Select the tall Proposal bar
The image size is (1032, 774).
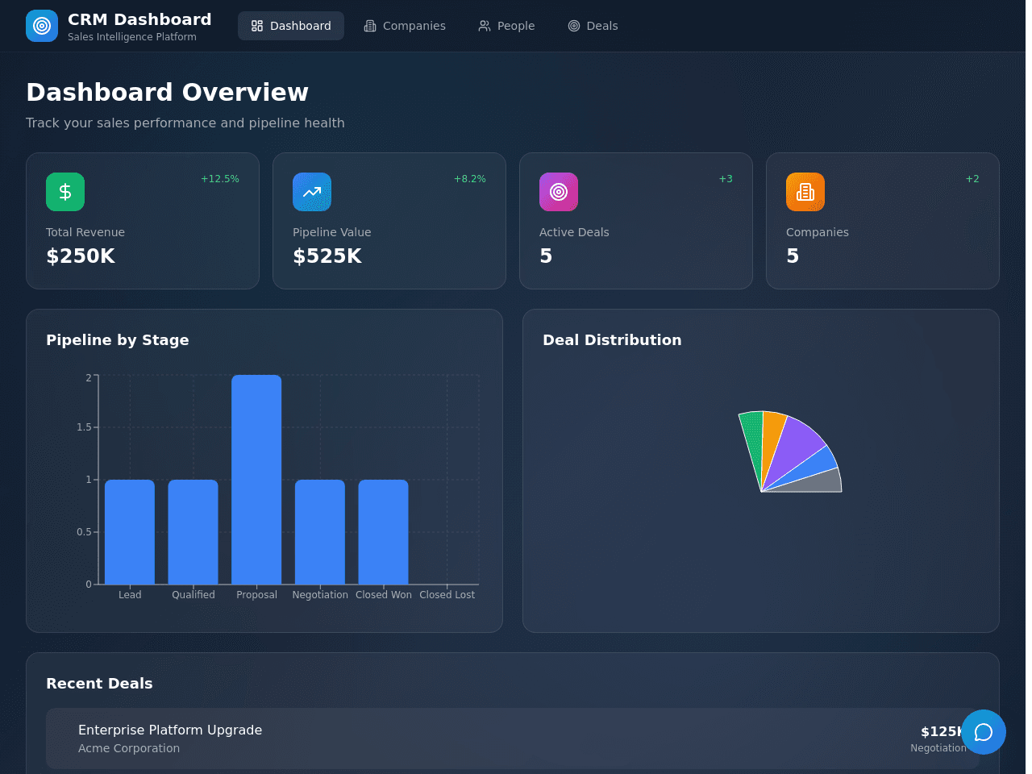[256, 480]
